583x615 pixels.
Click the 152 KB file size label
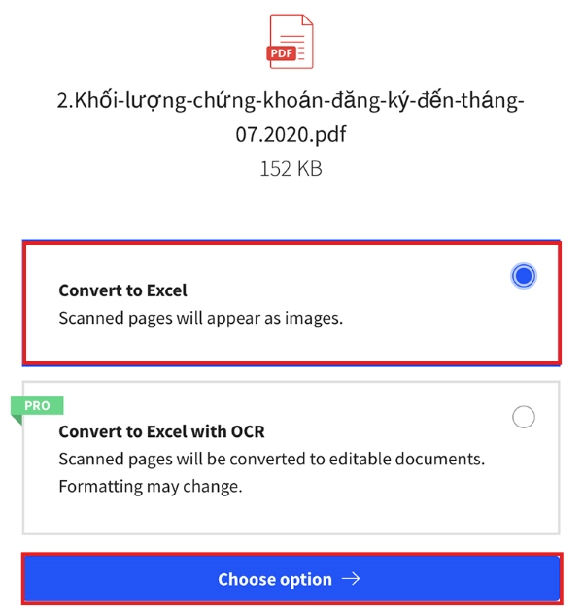[x=291, y=169]
